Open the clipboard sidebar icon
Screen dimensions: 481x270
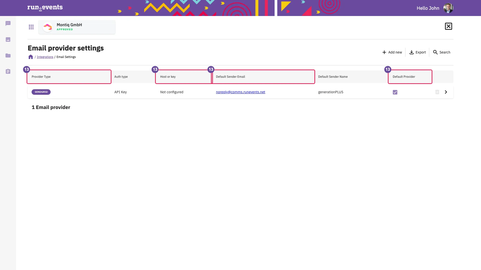[8, 71]
